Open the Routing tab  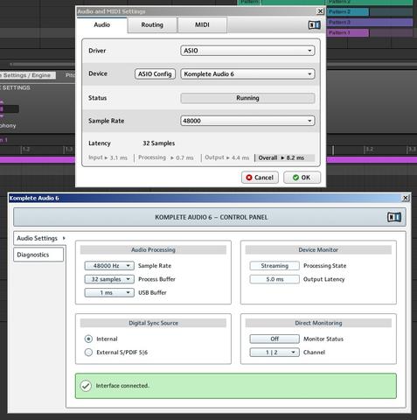pos(152,24)
